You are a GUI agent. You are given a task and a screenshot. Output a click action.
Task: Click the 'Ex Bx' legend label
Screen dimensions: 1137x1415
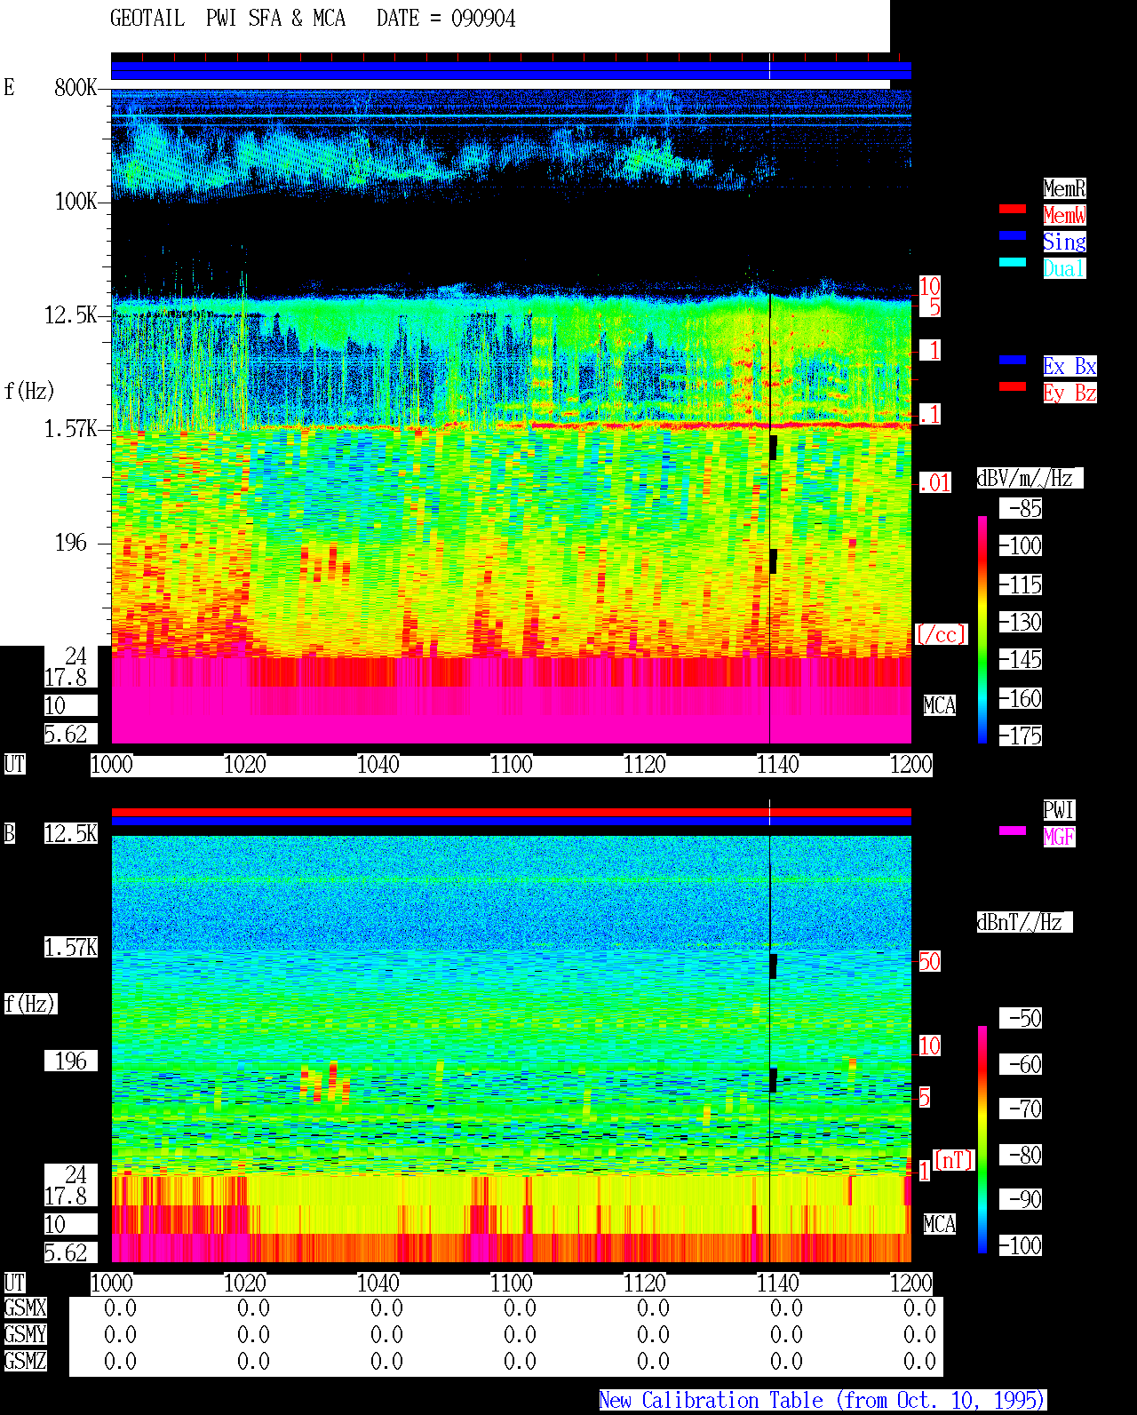pos(1069,366)
